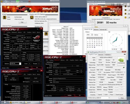Open Bench tab in the CPU-Z mainboard window
The image size is (130, 104).
(77, 60)
